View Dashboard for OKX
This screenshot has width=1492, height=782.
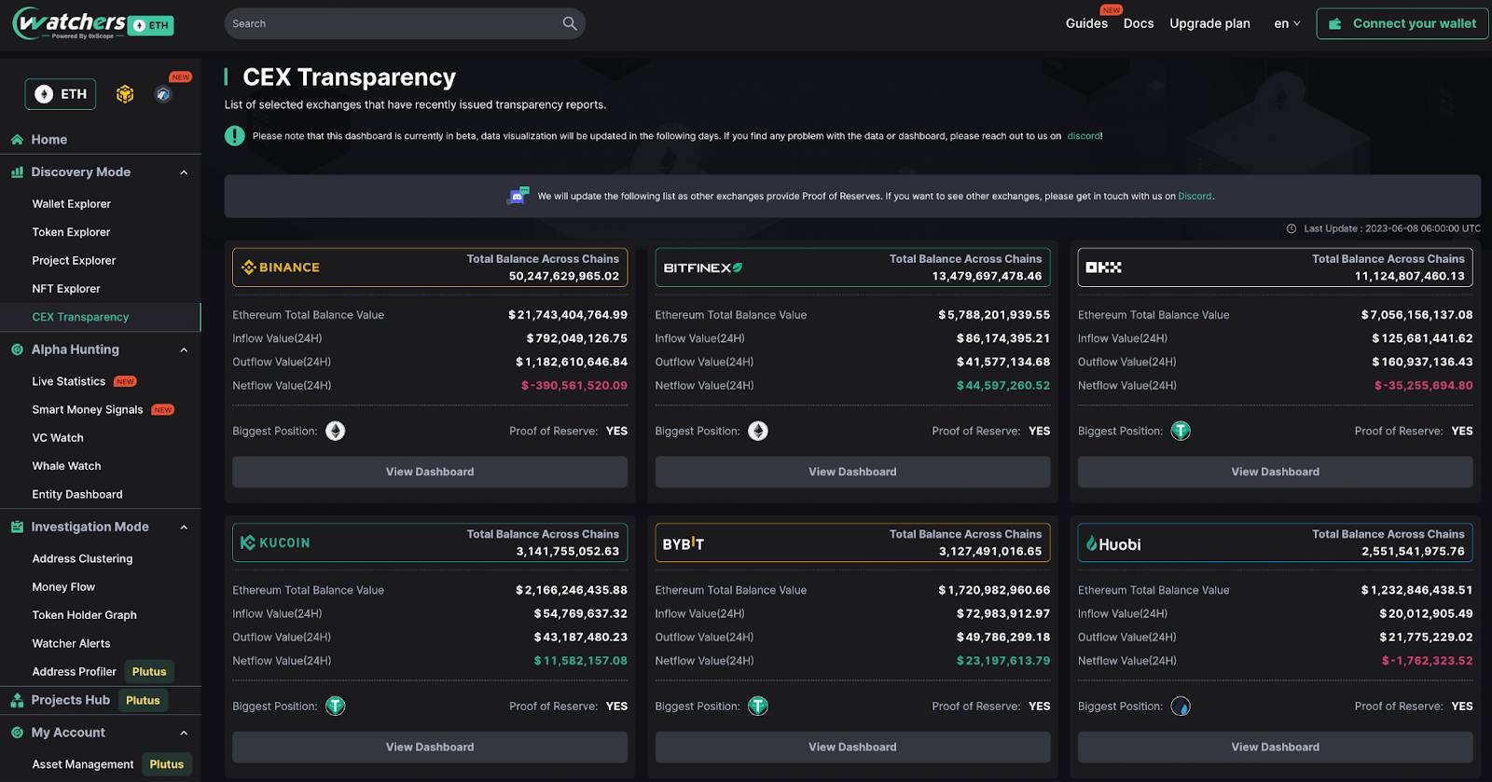[1276, 472]
